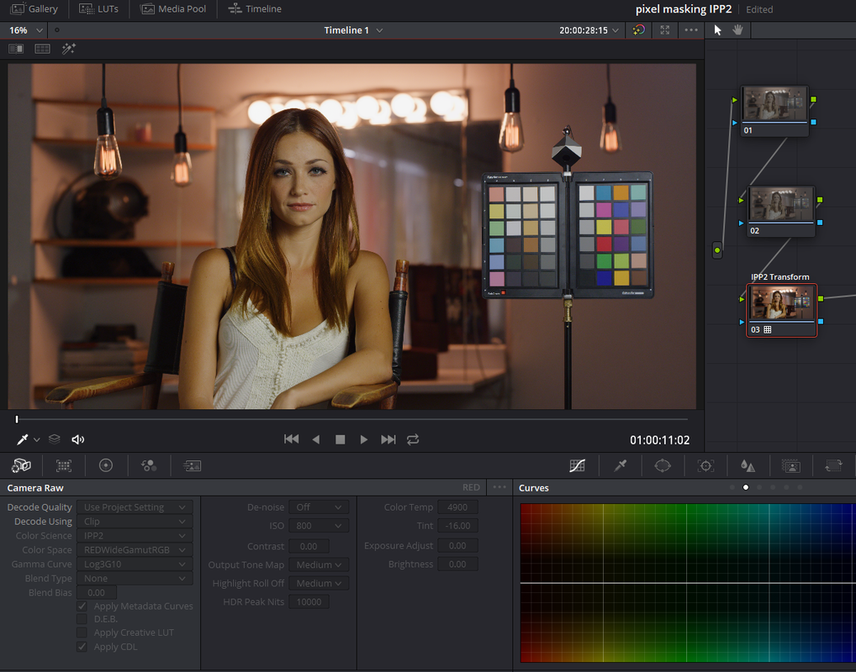Open the Decode Using dropdown
The height and width of the screenshot is (672, 856).
pyautogui.click(x=135, y=522)
